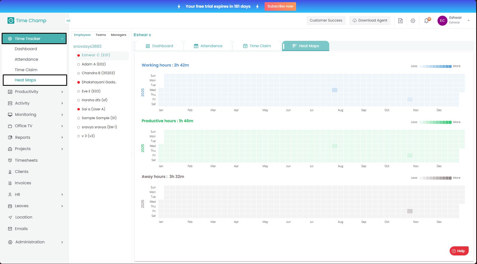The image size is (477, 264).
Task: Click the Time Champ logo
Action: click(27, 20)
